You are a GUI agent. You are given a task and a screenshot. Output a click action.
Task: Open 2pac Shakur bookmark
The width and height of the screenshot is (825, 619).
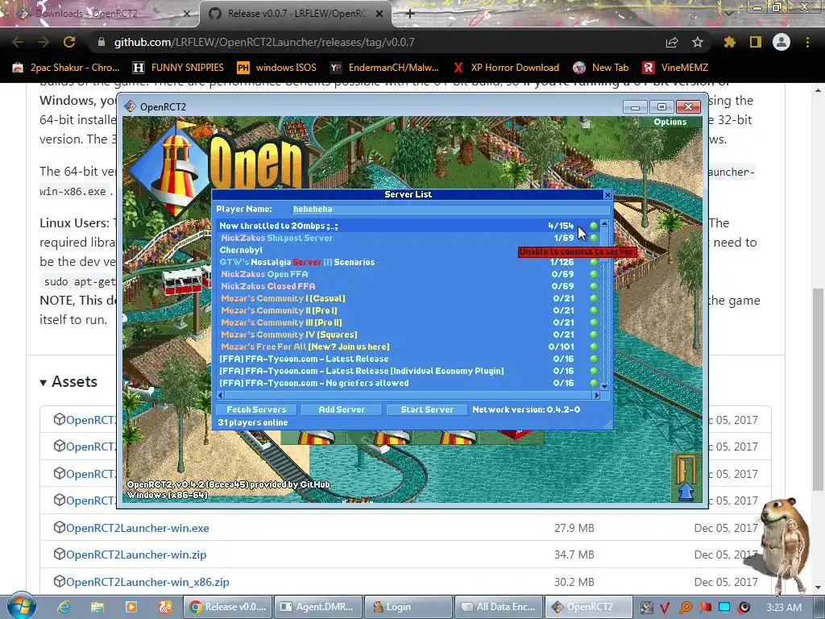67,68
